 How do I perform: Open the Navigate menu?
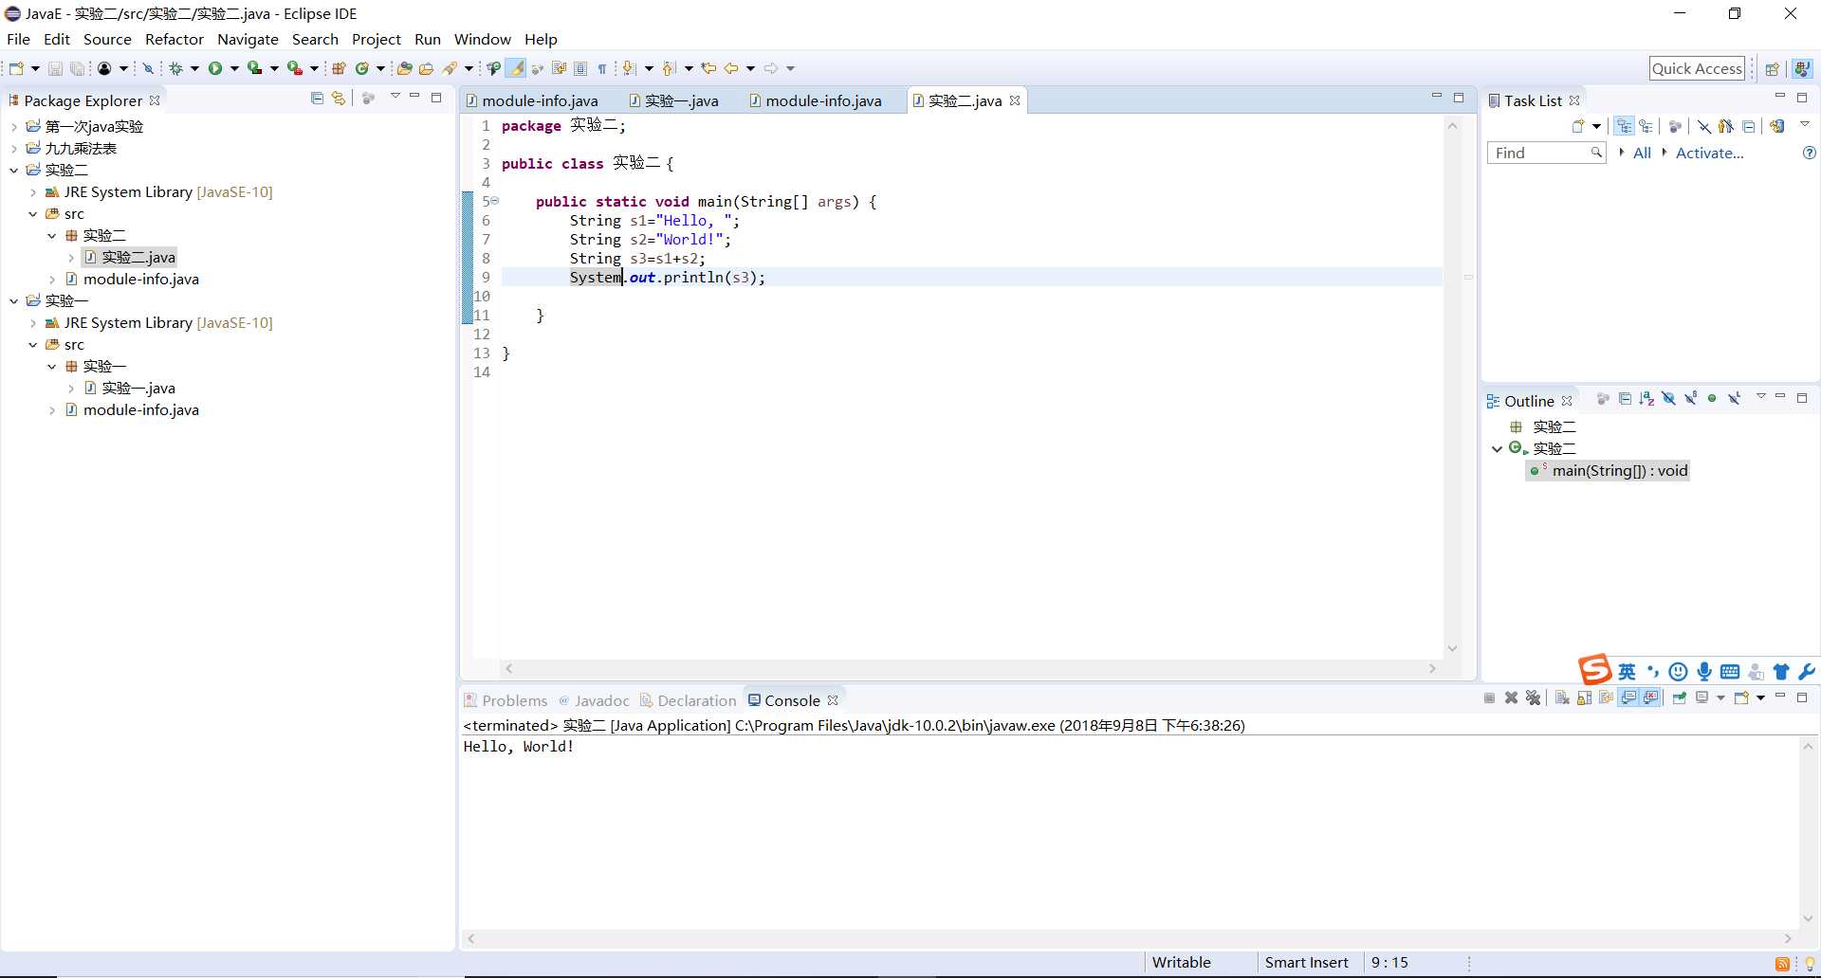[x=248, y=39]
